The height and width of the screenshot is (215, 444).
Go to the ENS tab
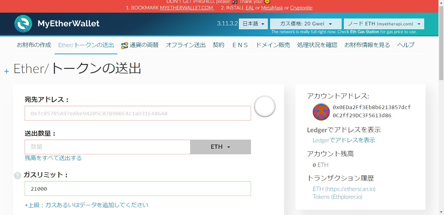(240, 45)
